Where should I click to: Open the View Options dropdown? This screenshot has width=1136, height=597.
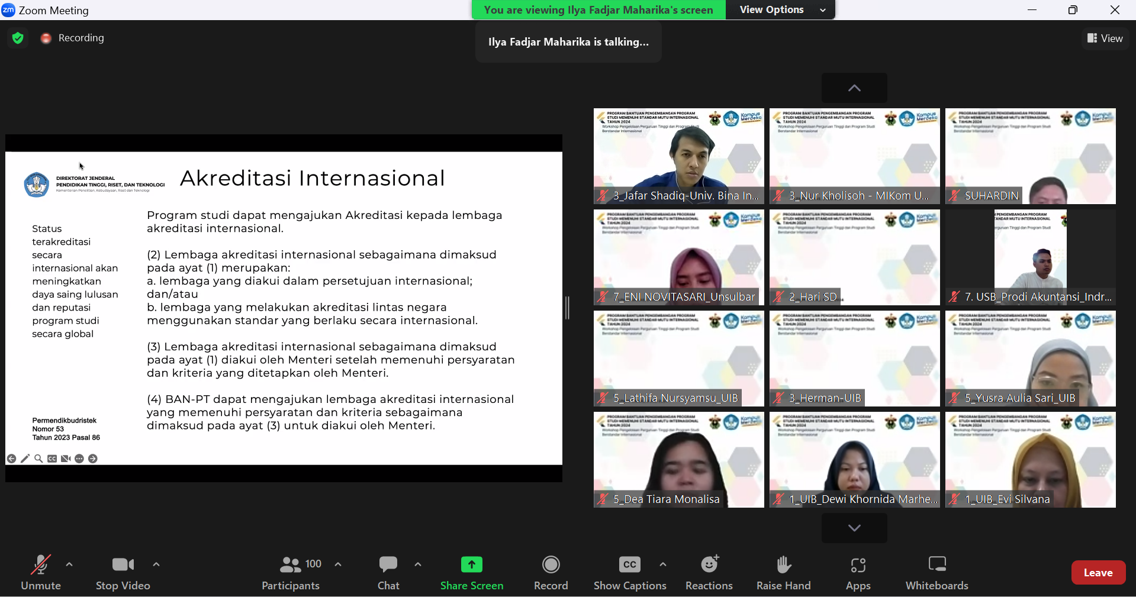coord(781,10)
